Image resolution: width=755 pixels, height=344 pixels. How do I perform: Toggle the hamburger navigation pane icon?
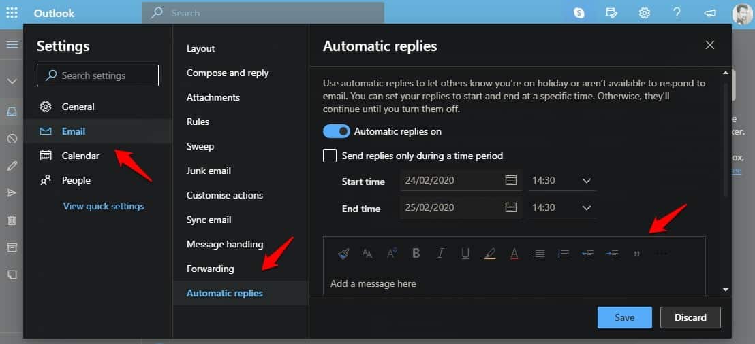pyautogui.click(x=12, y=45)
